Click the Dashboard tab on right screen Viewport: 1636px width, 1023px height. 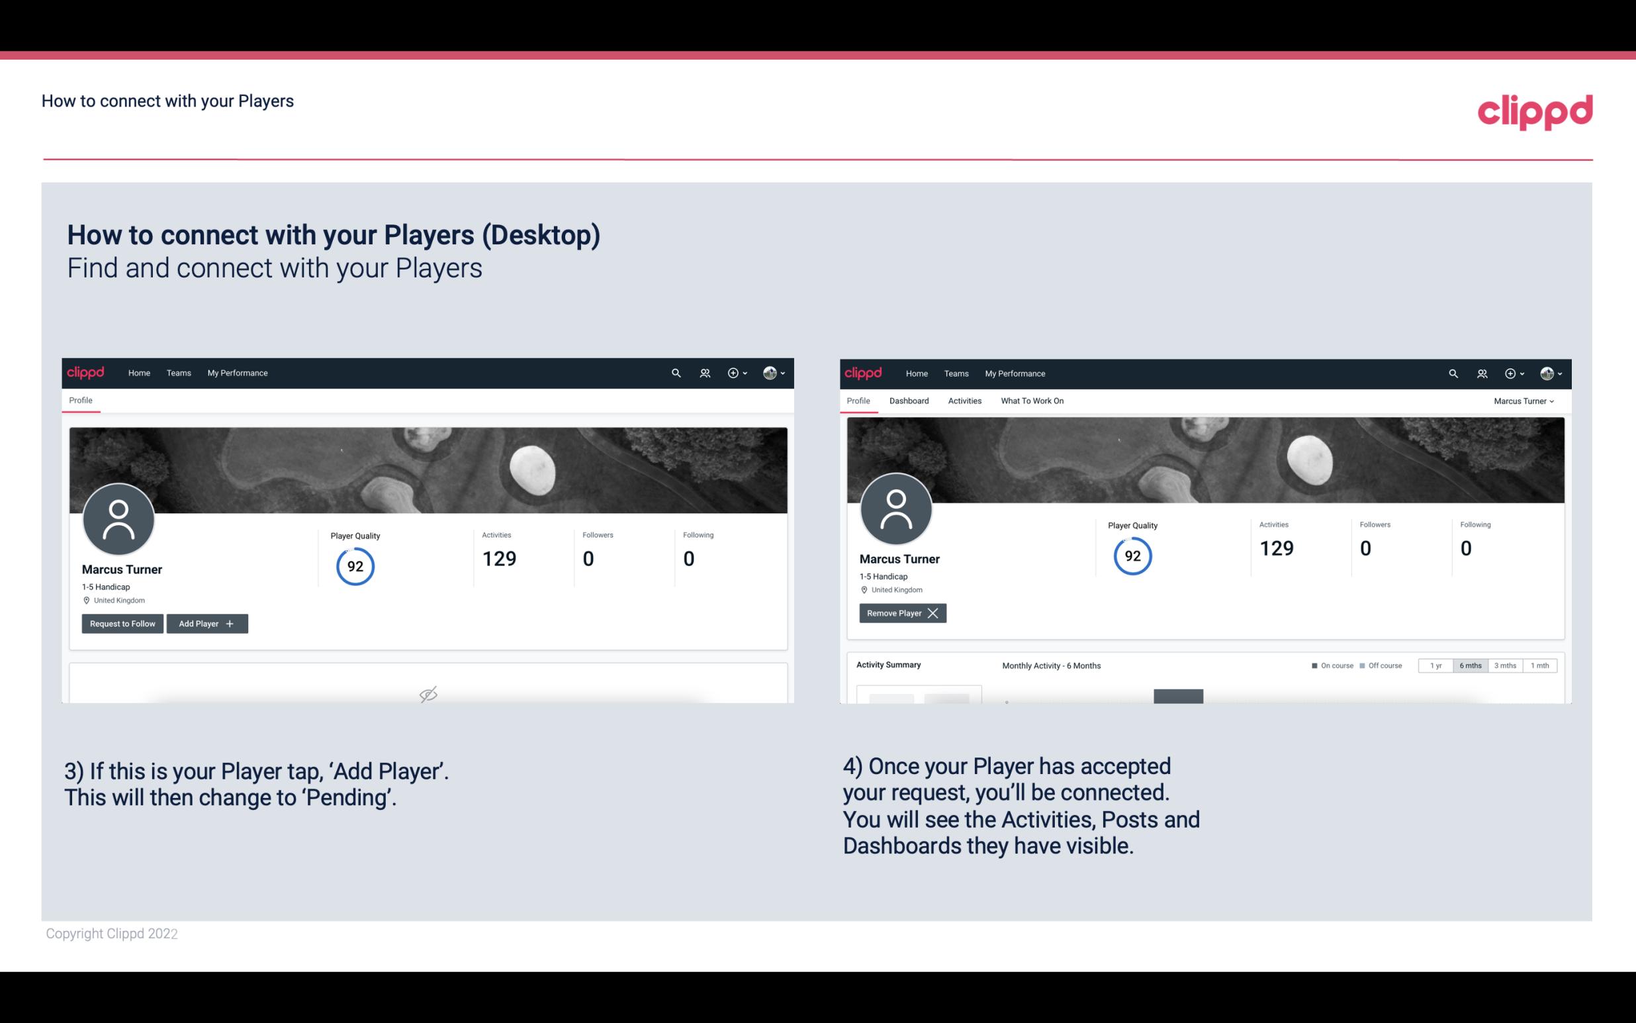[909, 401]
